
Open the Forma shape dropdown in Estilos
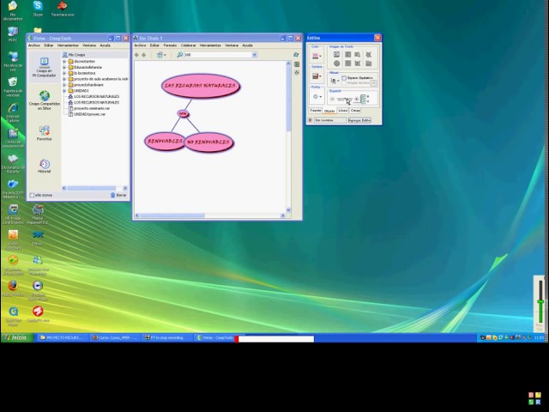click(x=317, y=97)
